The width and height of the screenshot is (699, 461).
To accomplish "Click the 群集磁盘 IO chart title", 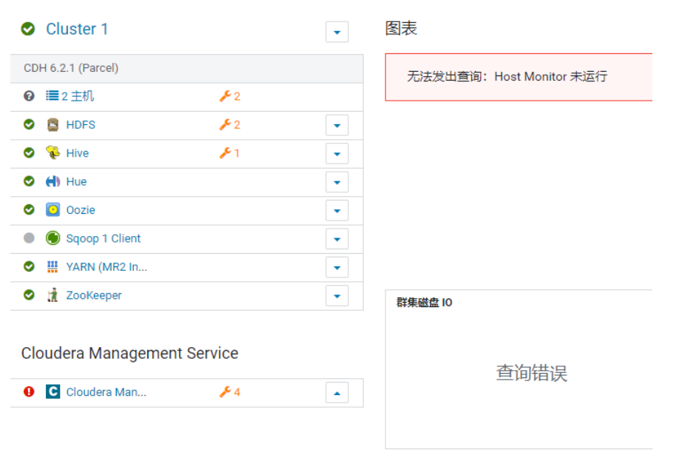I will pos(425,303).
